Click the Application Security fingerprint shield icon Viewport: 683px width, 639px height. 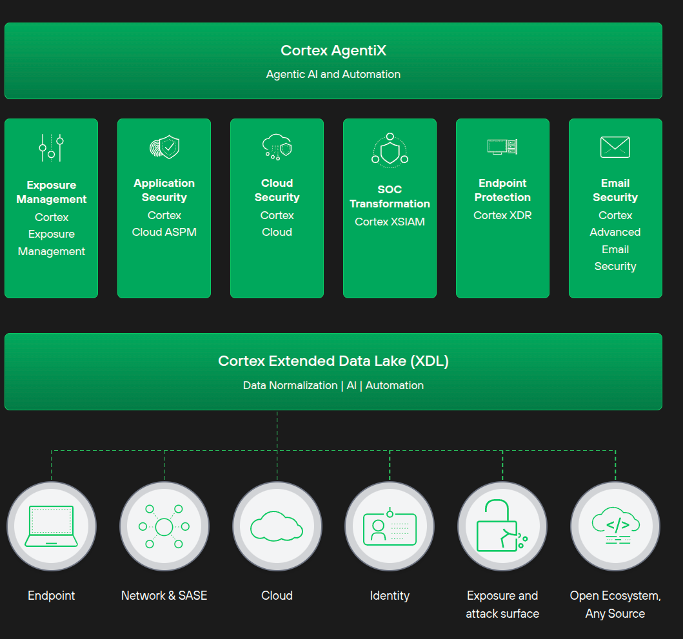tap(164, 147)
